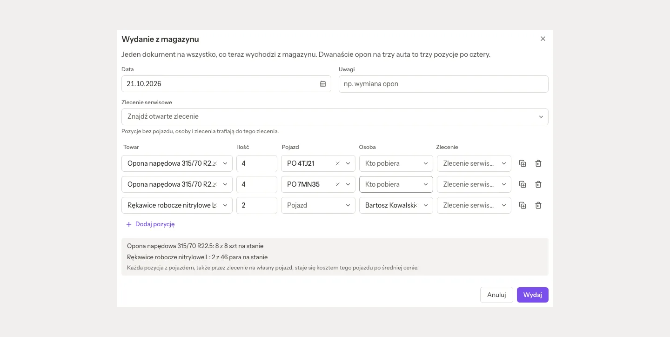
Task: Open the Zlecenie serwisowe search dropdown
Action: coord(335,117)
